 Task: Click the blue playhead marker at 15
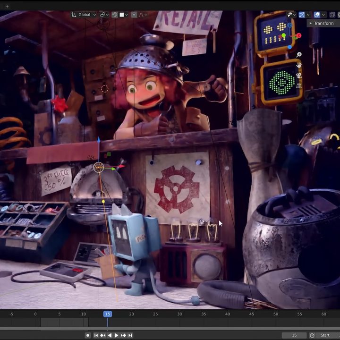click(x=108, y=314)
